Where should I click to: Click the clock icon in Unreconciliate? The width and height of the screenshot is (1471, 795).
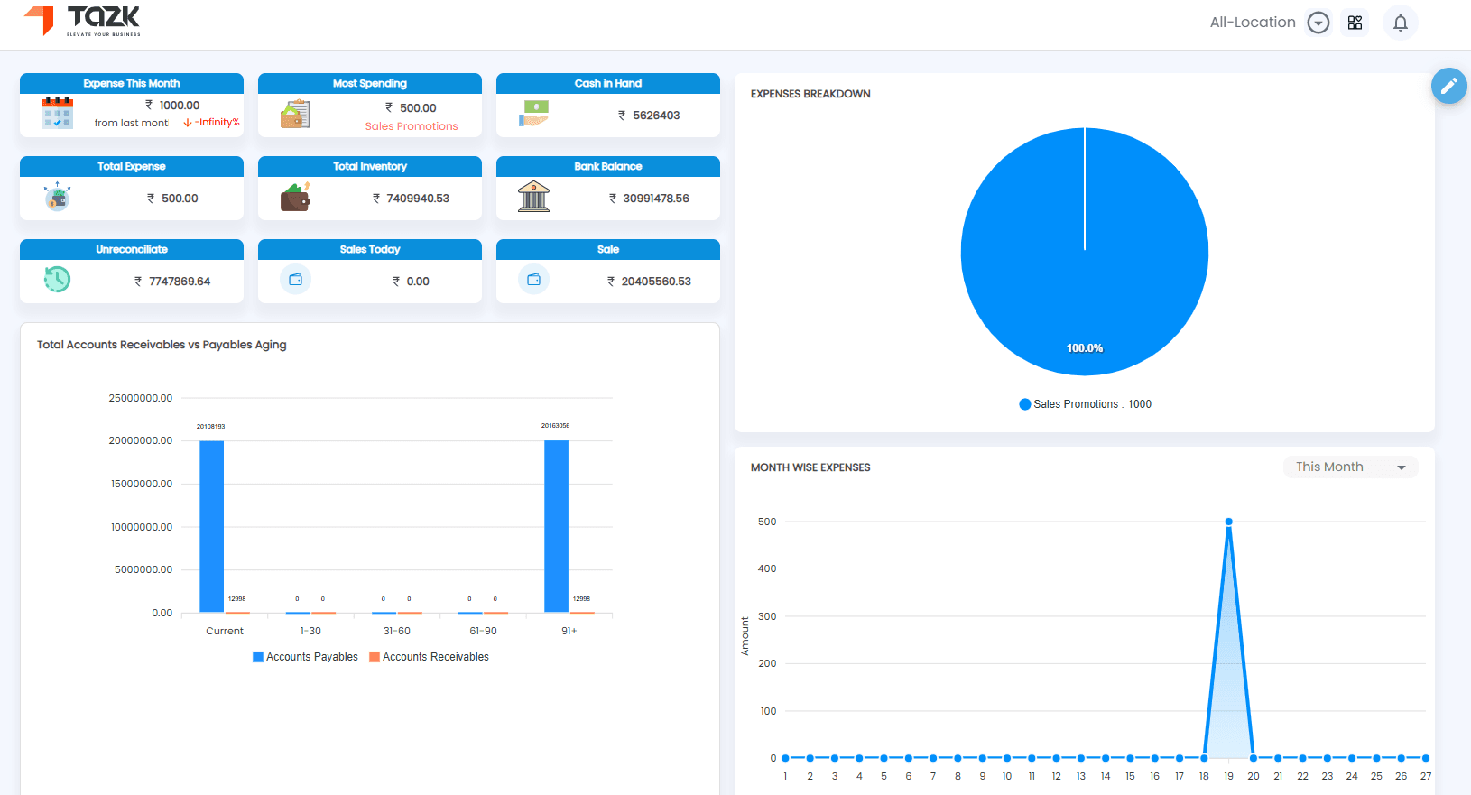pyautogui.click(x=57, y=279)
